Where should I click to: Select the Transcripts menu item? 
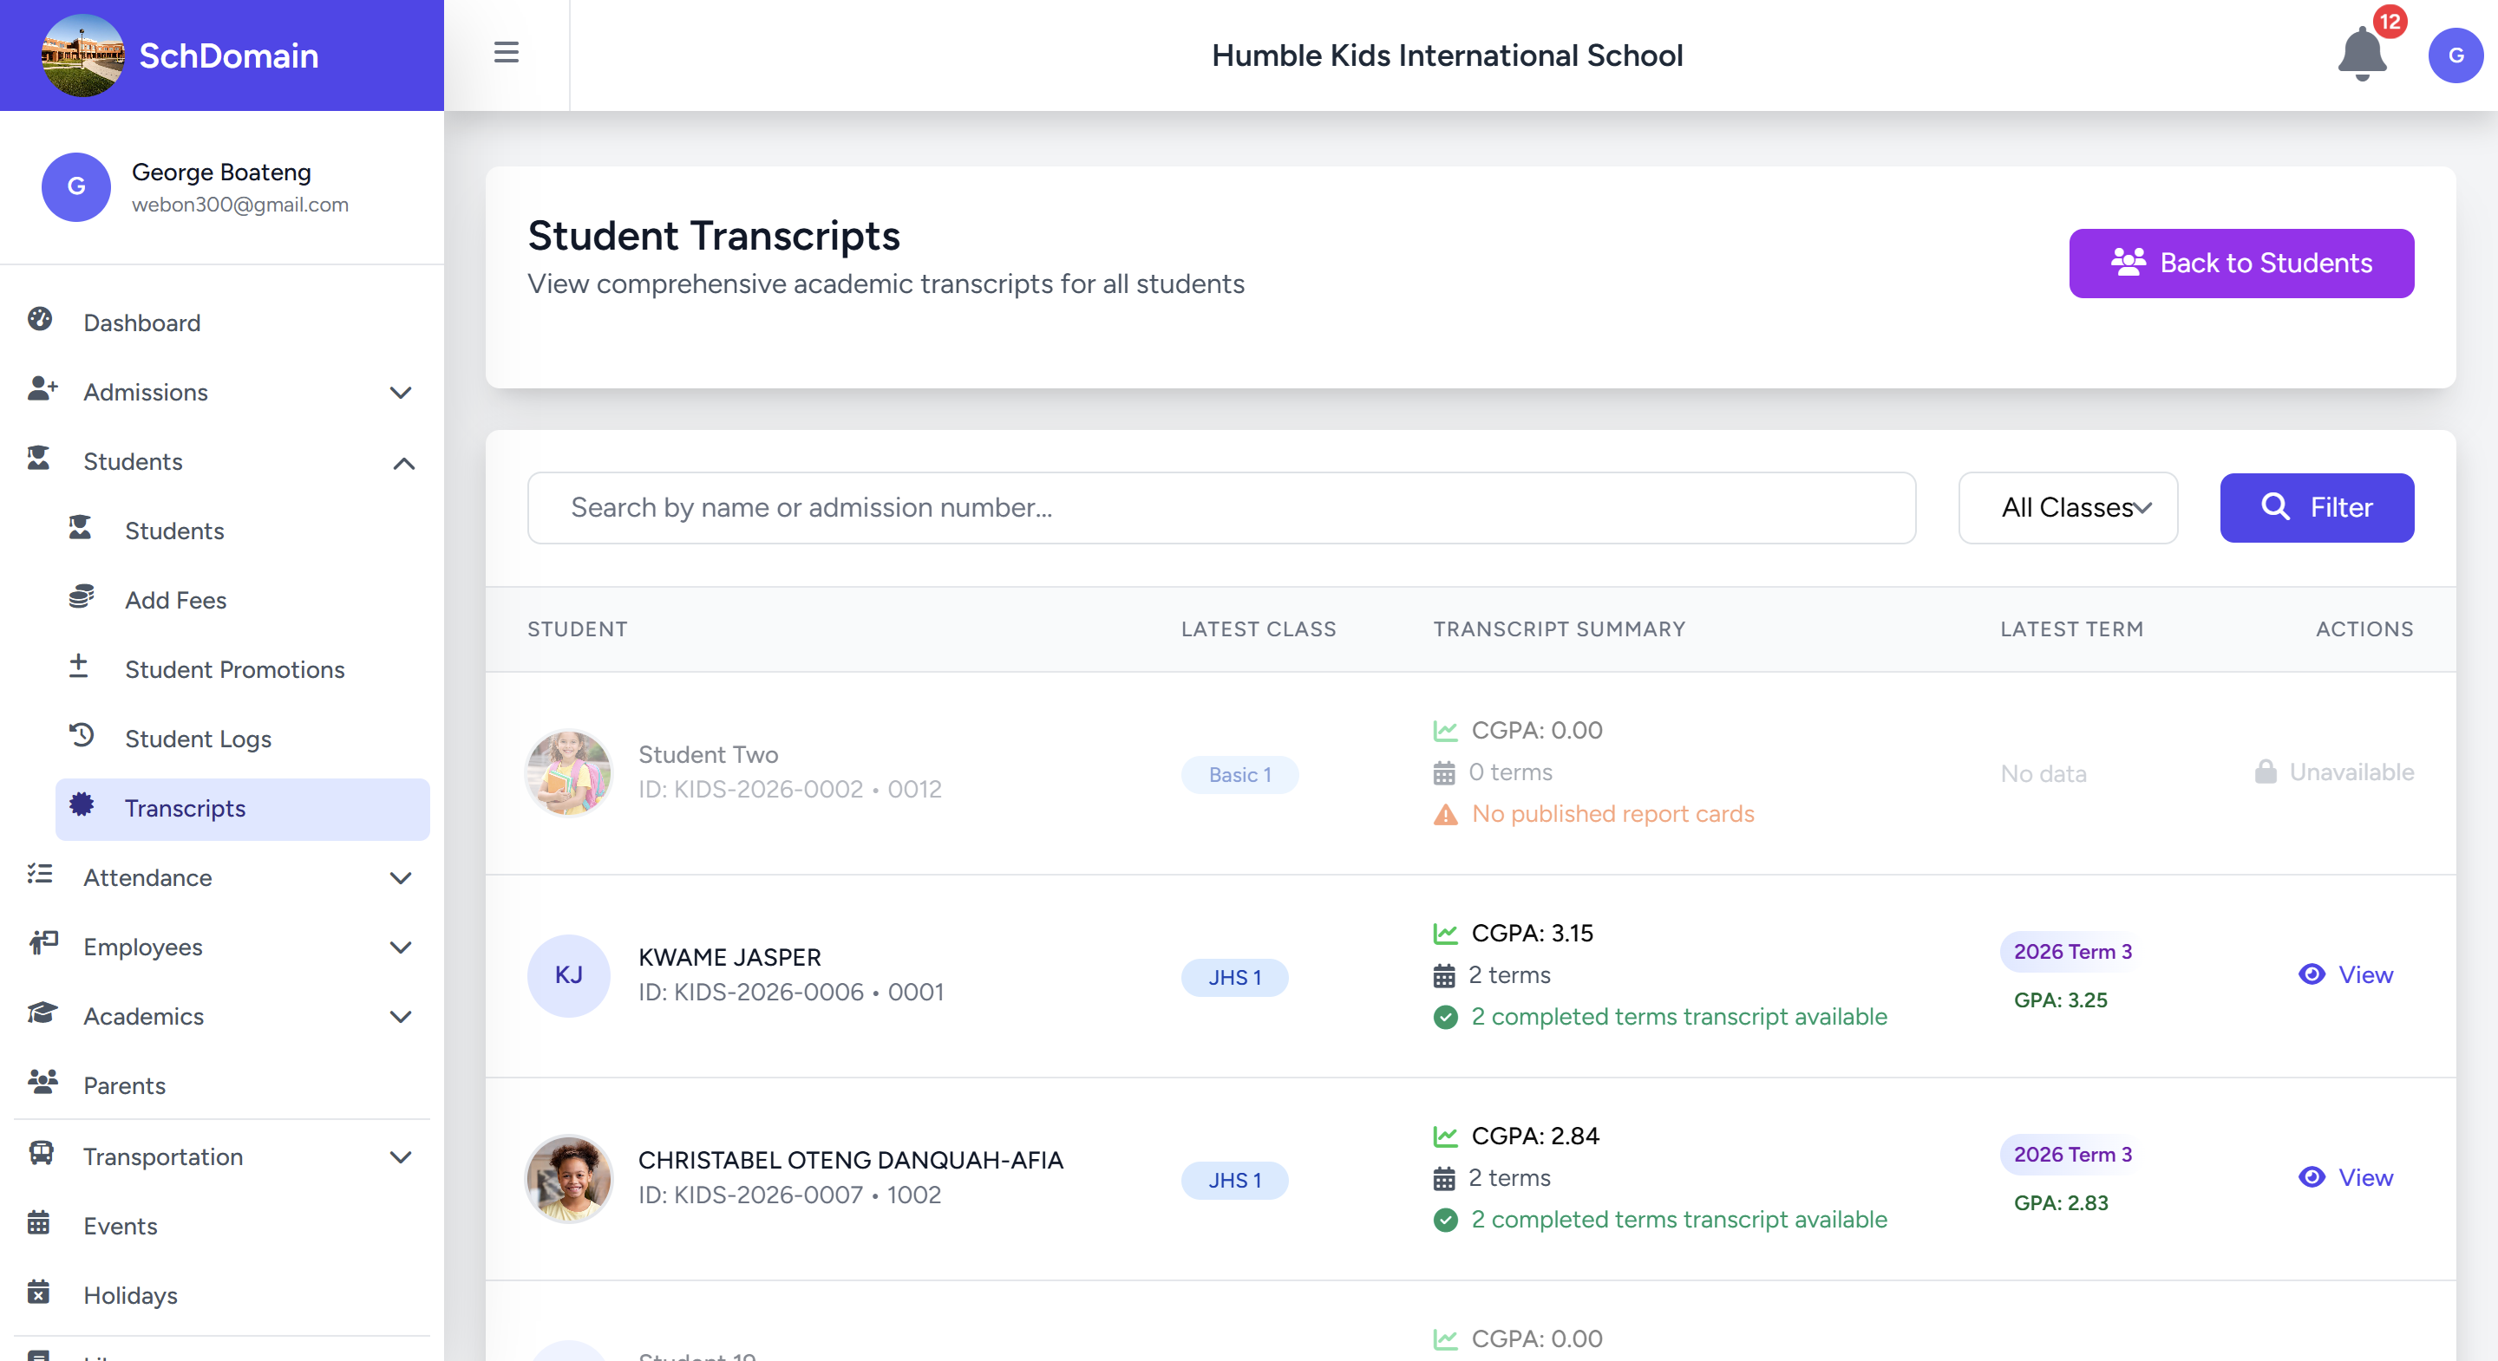[243, 809]
